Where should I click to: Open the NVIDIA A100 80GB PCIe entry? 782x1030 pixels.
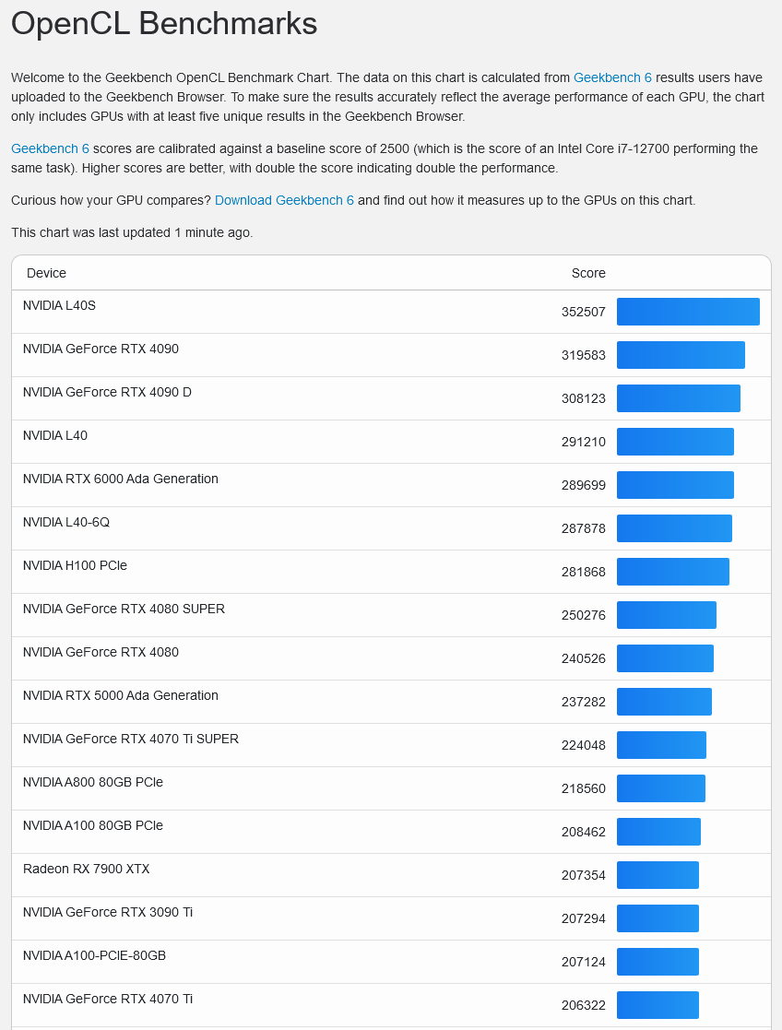click(x=92, y=825)
